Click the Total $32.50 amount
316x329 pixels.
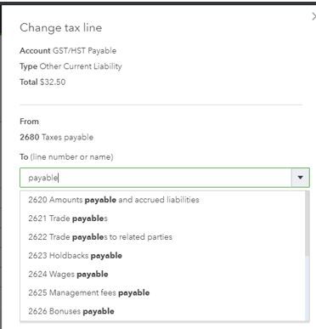click(x=53, y=82)
